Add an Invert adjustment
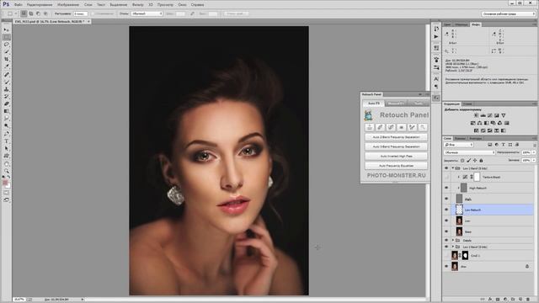The image size is (539, 303). pyautogui.click(x=476, y=130)
